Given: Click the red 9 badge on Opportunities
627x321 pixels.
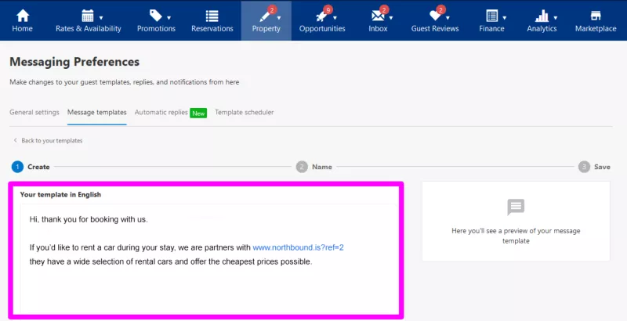Looking at the screenshot, I should point(328,9).
